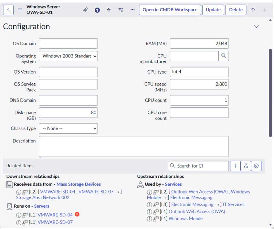
Task: Click the paperclip attachments icon
Action: (x=85, y=10)
